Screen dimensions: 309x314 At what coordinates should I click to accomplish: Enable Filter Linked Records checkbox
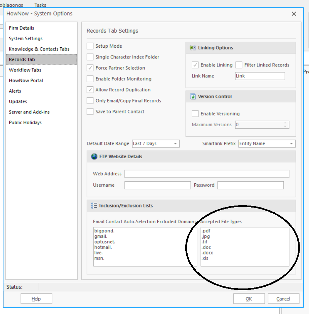tap(239, 65)
